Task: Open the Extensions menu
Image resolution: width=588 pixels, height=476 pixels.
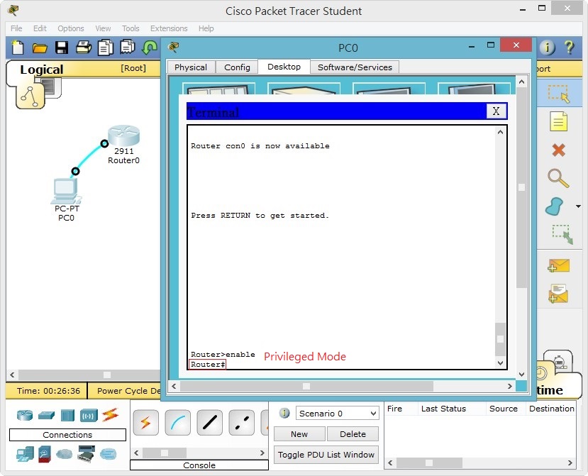Action: pos(169,28)
